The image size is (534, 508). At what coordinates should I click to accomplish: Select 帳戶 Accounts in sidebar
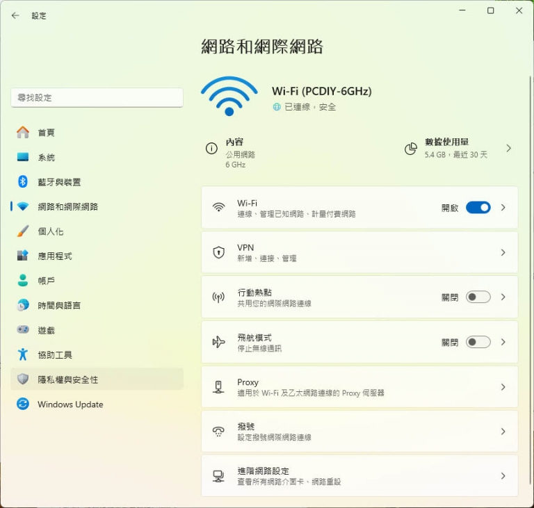pyautogui.click(x=97, y=280)
